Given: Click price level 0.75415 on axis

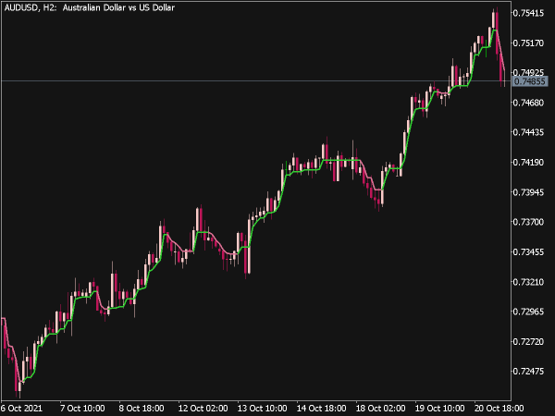Looking at the screenshot, I should [x=528, y=13].
